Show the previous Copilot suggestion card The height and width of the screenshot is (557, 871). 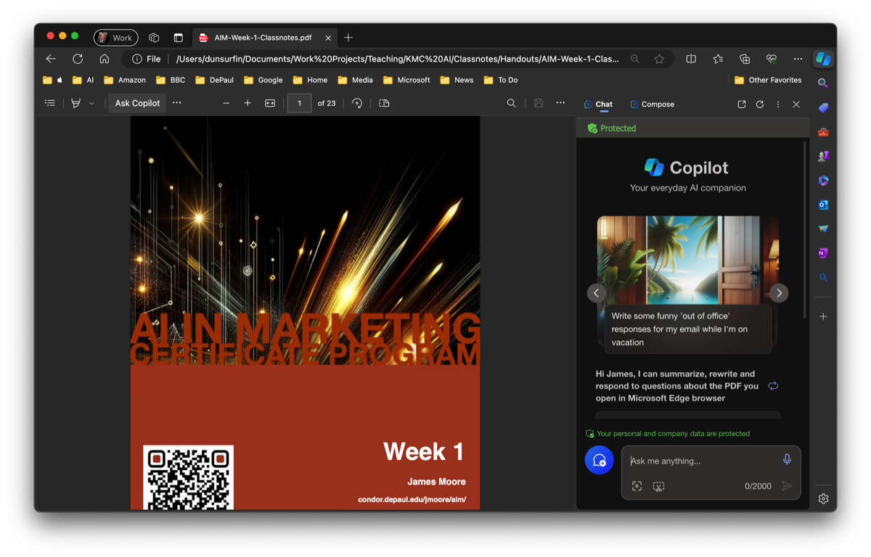(596, 293)
